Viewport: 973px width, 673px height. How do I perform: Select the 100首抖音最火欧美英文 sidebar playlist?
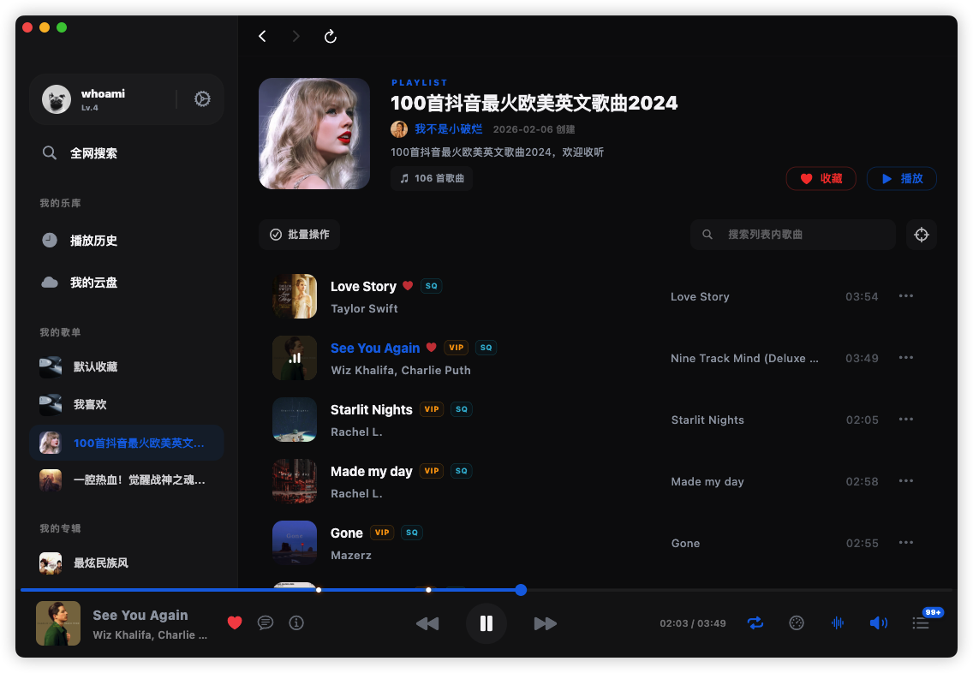[126, 443]
